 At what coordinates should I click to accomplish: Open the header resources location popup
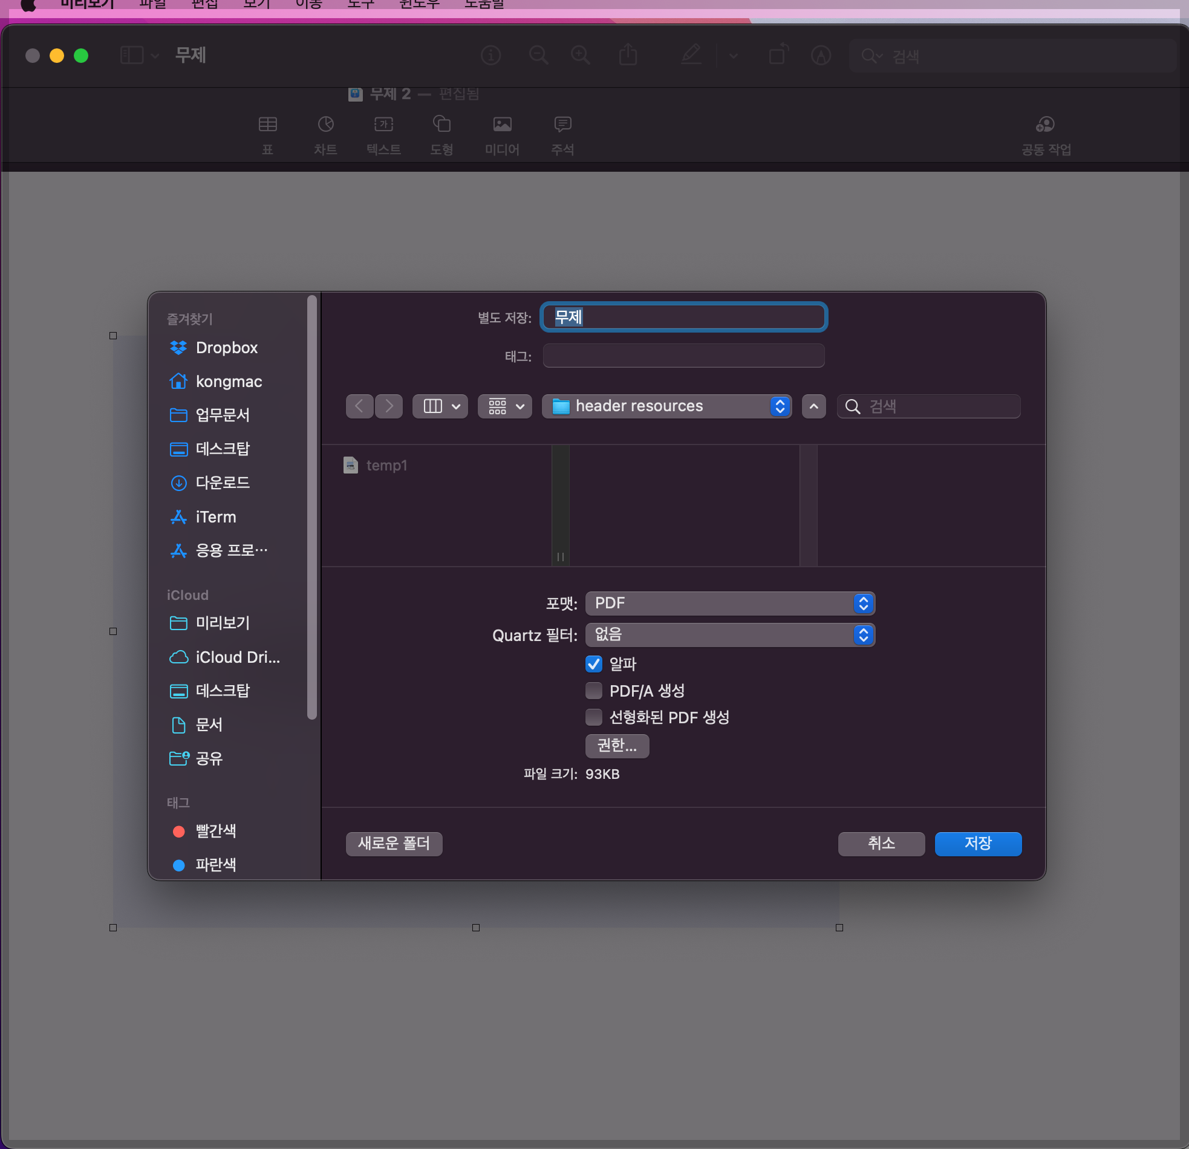[666, 406]
